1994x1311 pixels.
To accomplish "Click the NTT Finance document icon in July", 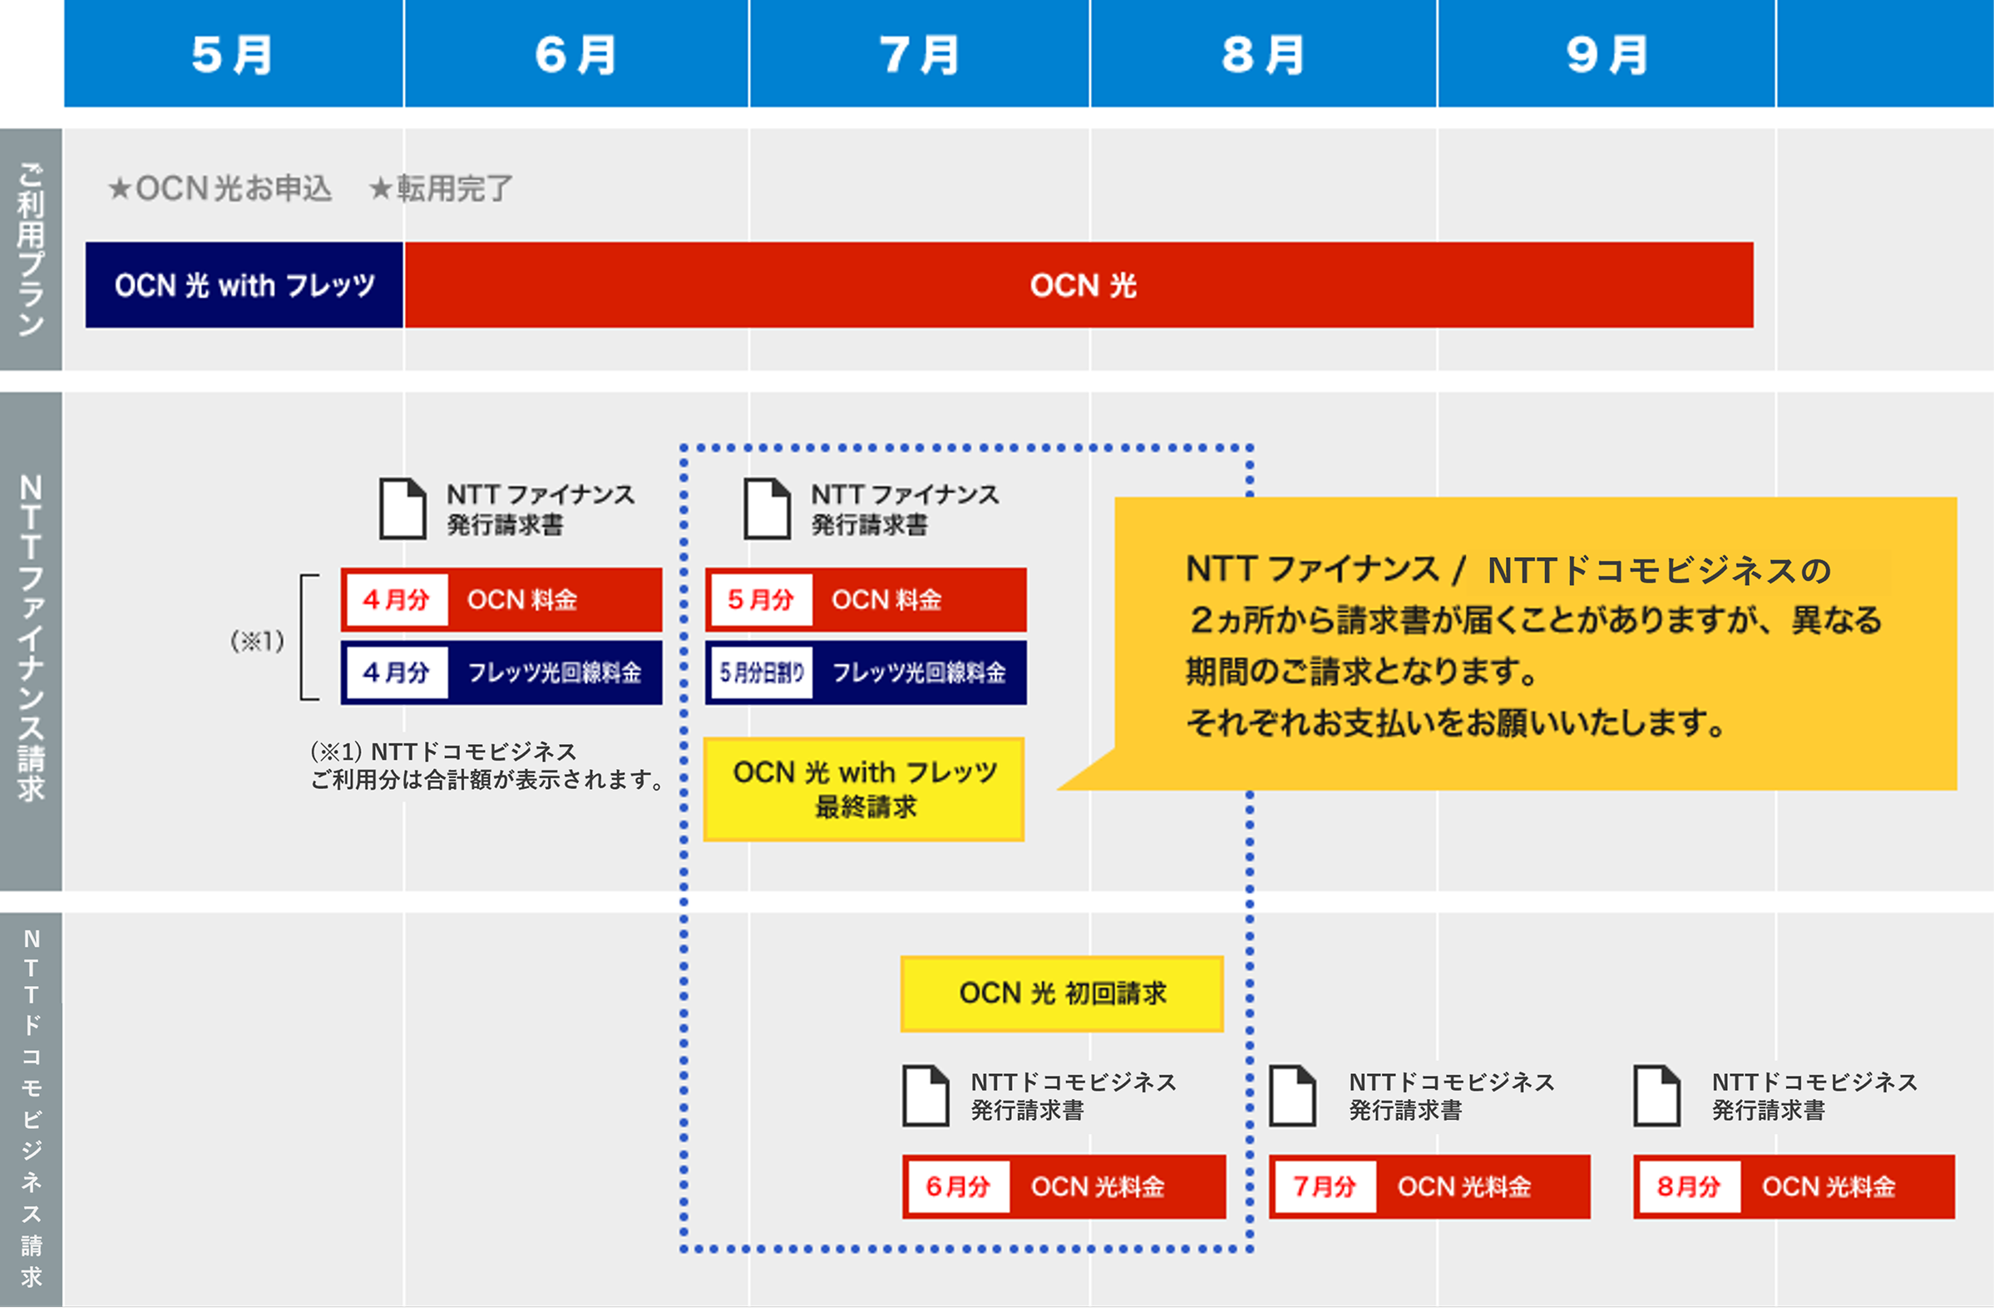I will tap(767, 509).
